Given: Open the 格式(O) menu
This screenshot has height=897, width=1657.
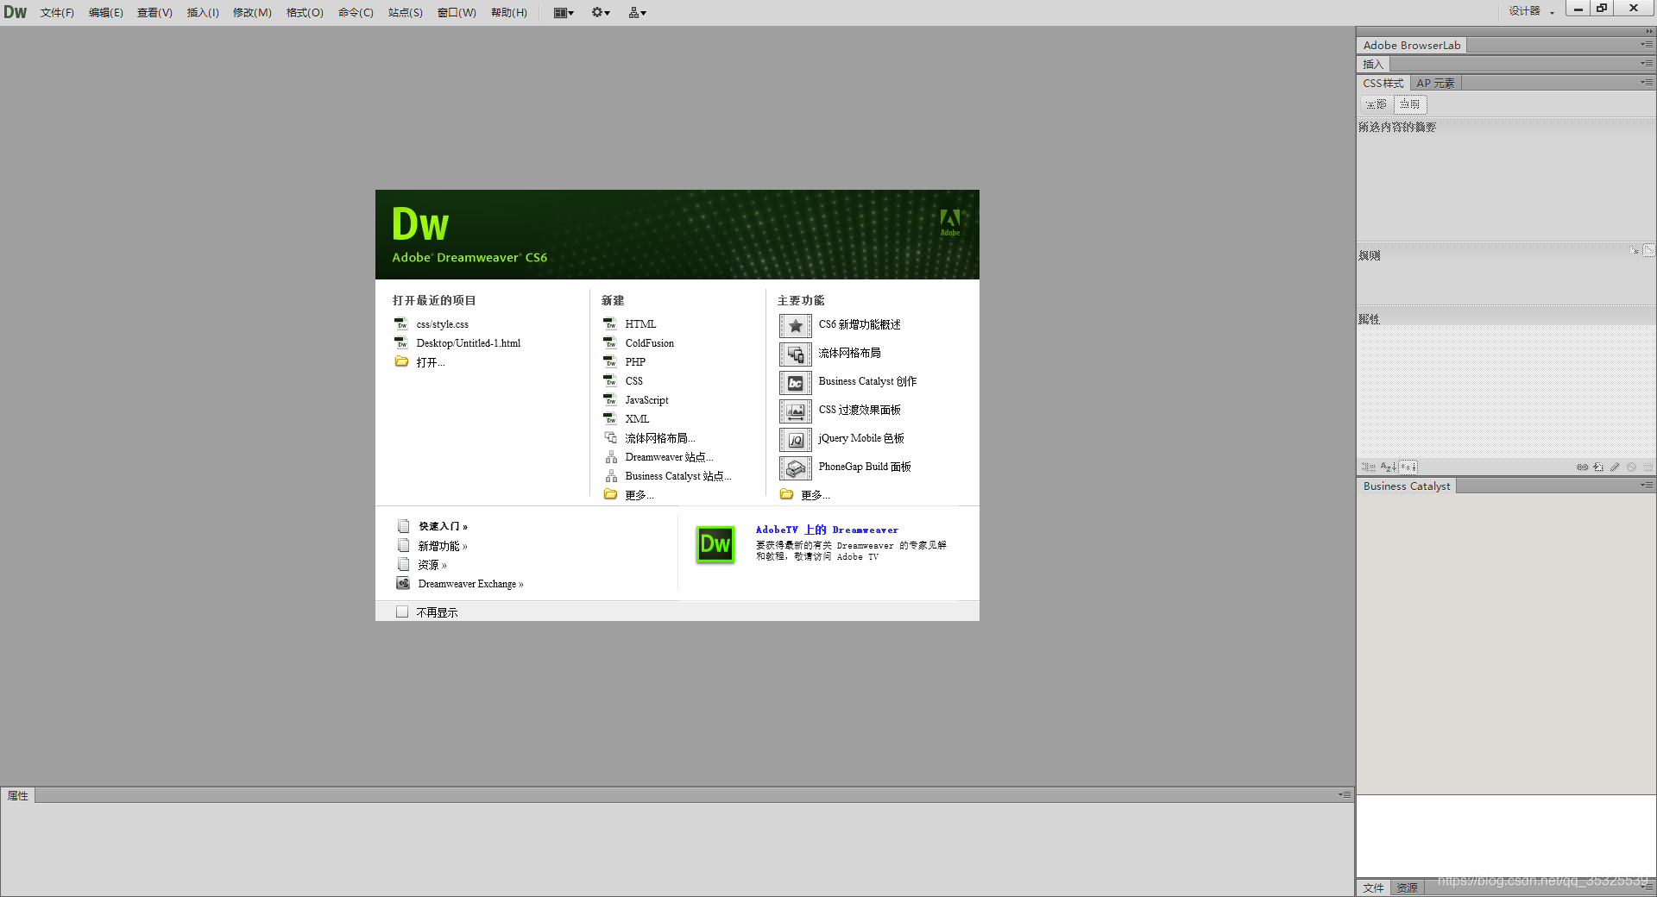Looking at the screenshot, I should click(305, 12).
